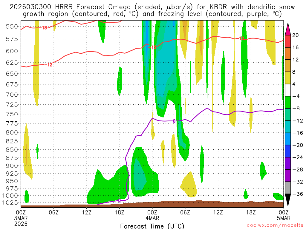Click the 850 pressure level label
This screenshot has height=229, width=306.
[x=12, y=150]
